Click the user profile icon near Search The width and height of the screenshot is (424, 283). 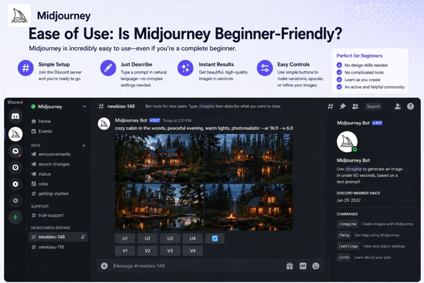coord(398,106)
